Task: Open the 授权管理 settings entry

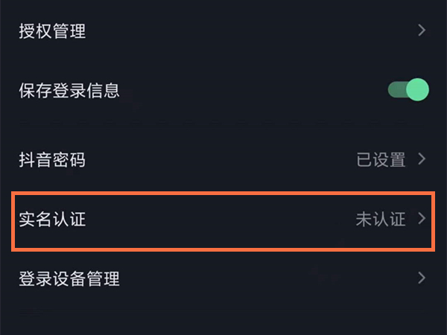Action: click(x=52, y=31)
